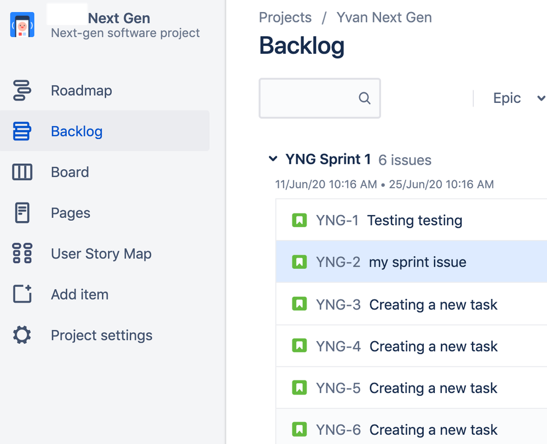Collapse the YNG Sprint 1 section
The height and width of the screenshot is (444, 547).
point(273,159)
